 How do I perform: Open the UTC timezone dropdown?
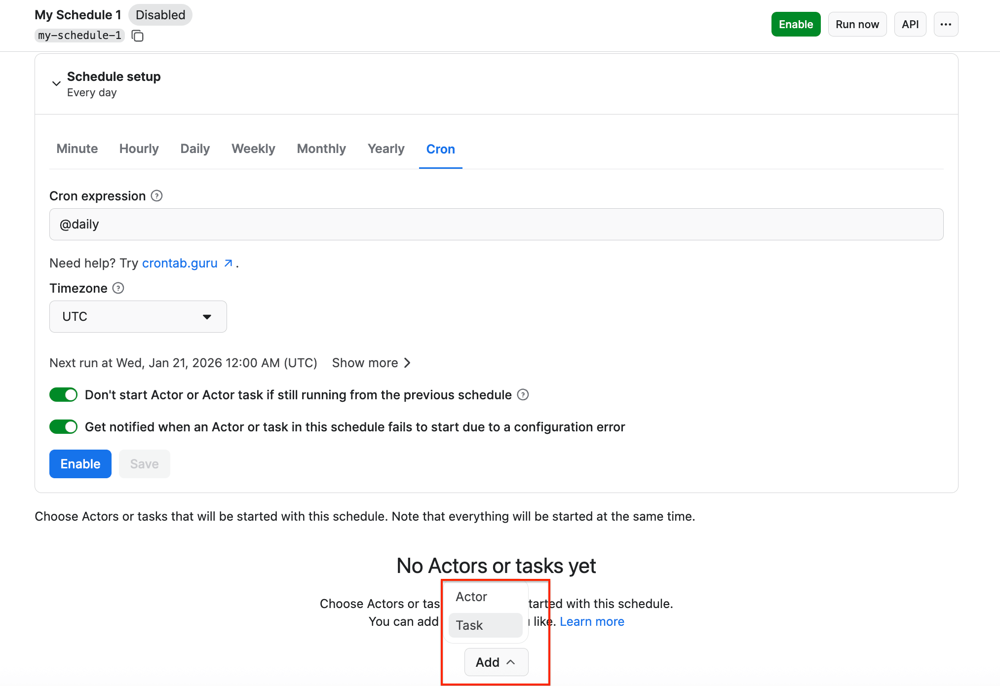click(138, 317)
